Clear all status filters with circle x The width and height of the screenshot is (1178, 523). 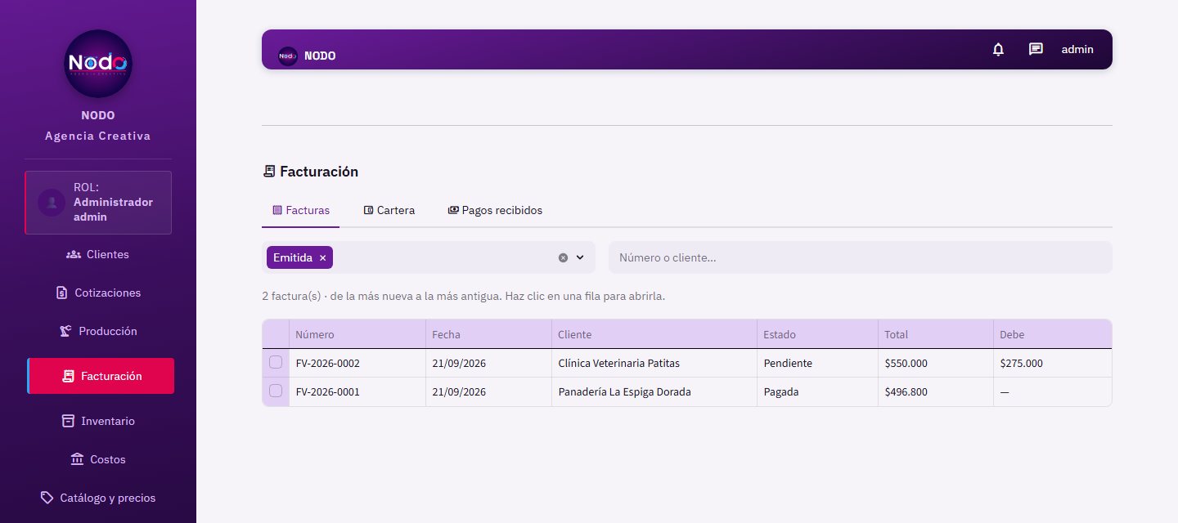pyautogui.click(x=563, y=257)
